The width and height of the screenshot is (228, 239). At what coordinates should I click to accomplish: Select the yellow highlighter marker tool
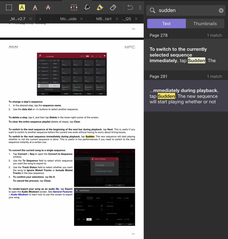[100, 7]
